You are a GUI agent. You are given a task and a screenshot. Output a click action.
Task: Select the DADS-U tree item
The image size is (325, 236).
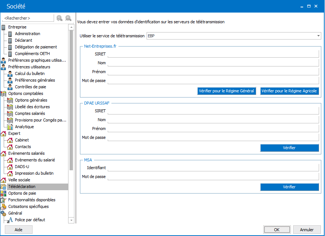[x=22, y=167]
